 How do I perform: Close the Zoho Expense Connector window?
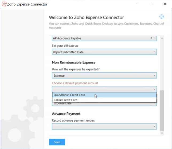[x=165, y=4]
